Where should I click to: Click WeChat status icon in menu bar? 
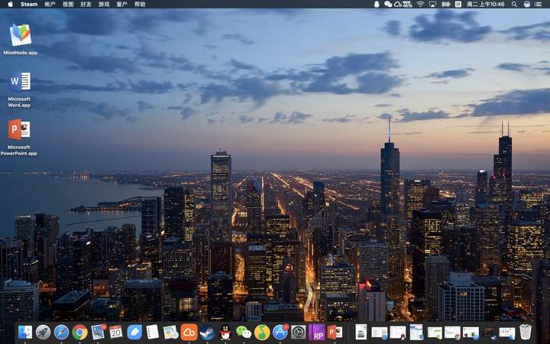tap(387, 5)
